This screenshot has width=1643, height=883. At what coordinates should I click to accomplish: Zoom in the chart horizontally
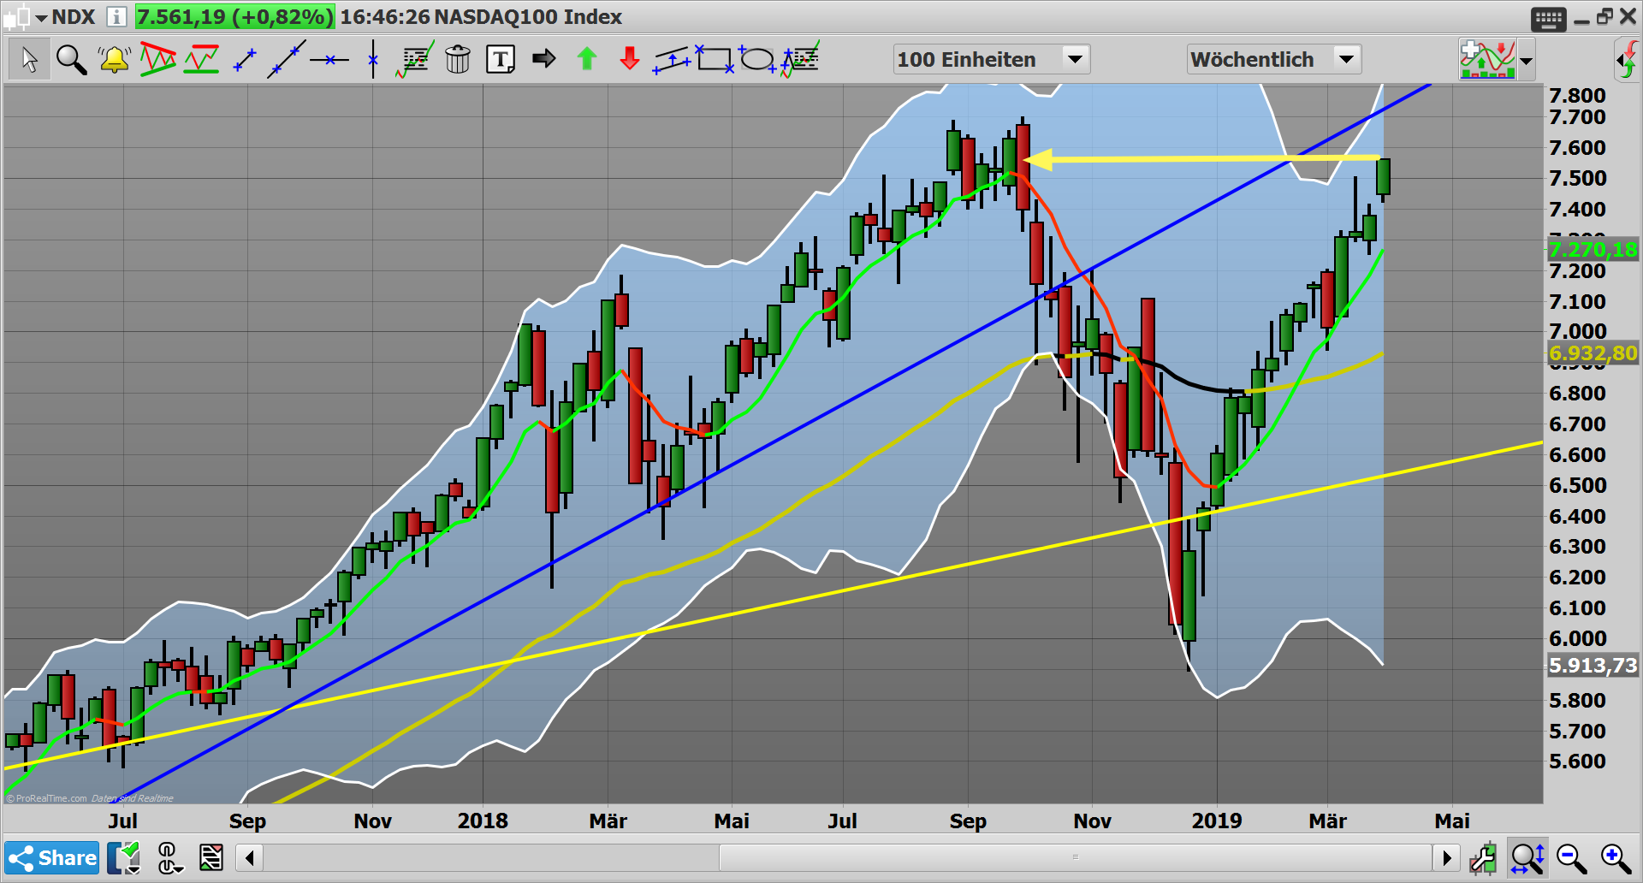click(1616, 857)
